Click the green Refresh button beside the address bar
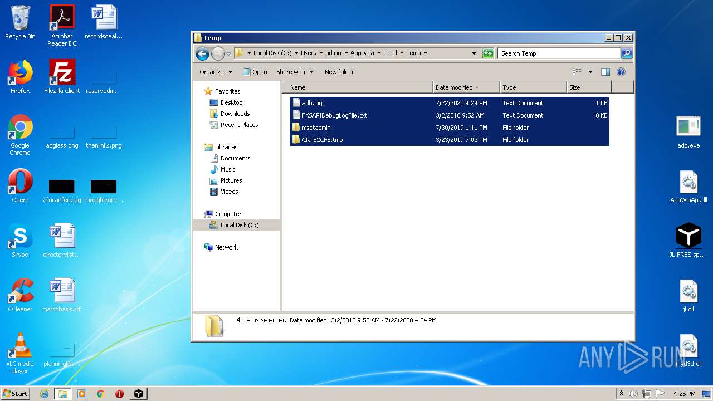 pos(488,53)
